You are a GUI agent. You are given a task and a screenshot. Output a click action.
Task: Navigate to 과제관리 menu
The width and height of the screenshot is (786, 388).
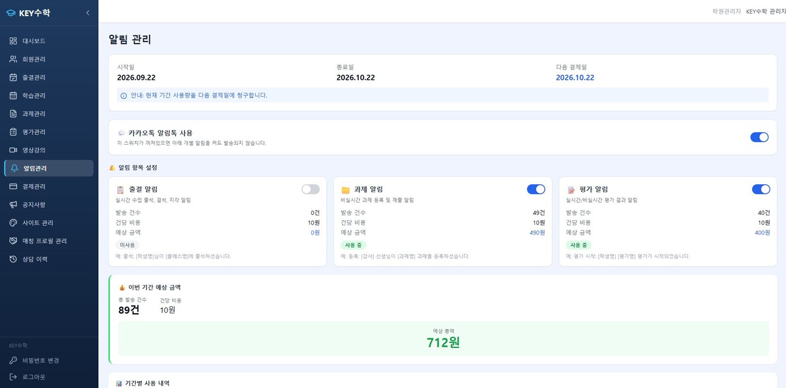pyautogui.click(x=49, y=113)
